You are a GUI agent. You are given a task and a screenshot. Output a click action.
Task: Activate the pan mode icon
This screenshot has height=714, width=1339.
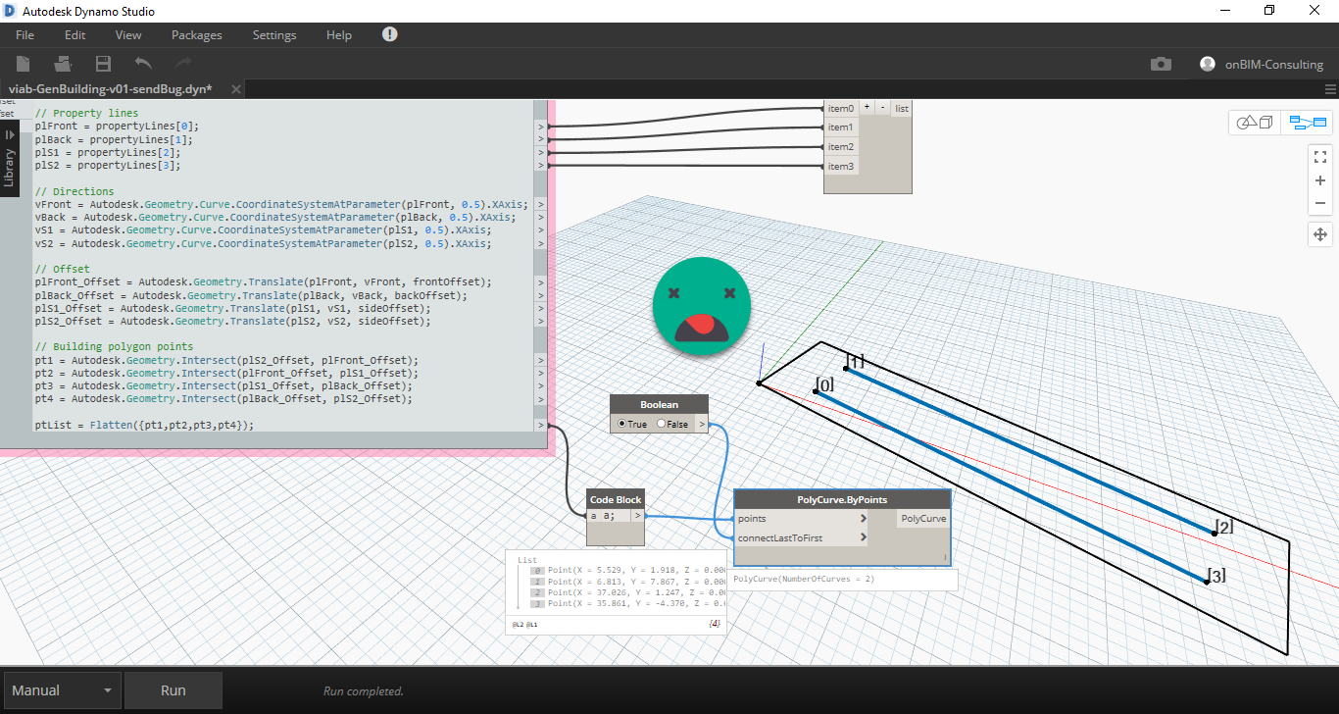click(1319, 234)
